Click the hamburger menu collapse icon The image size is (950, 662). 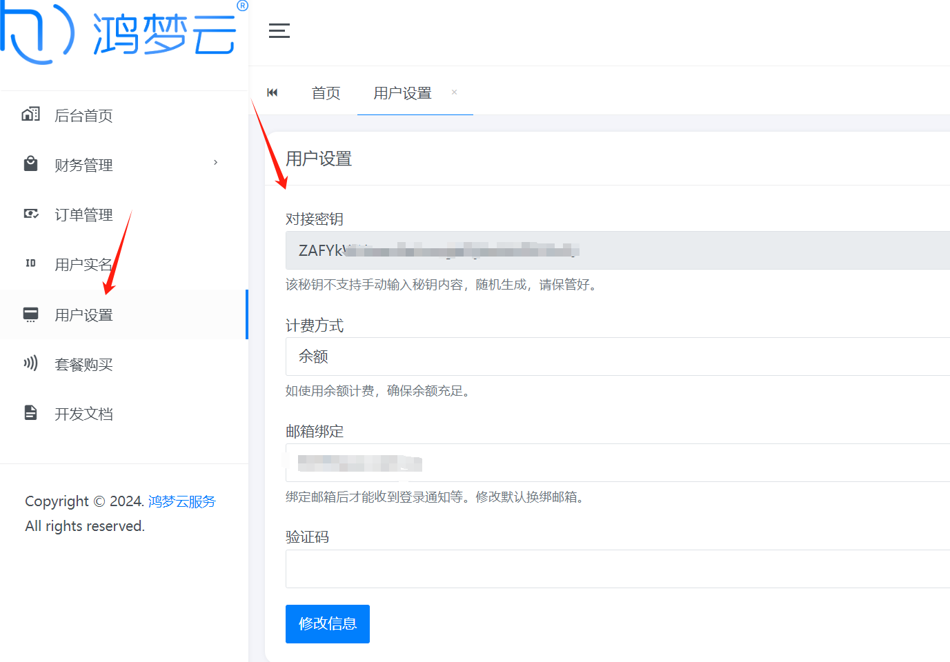[279, 31]
